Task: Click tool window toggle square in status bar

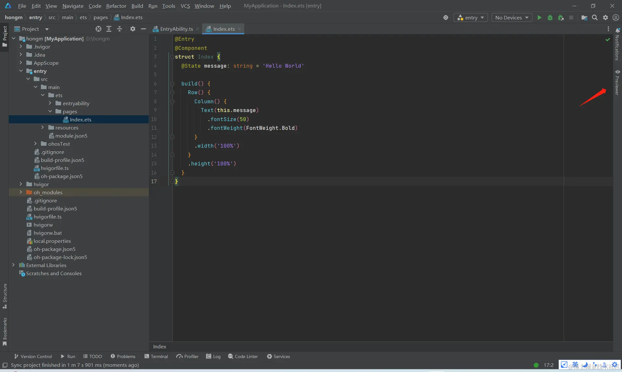Action: click(x=5, y=365)
